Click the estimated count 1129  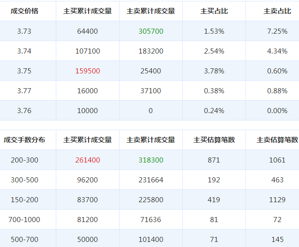(277, 199)
